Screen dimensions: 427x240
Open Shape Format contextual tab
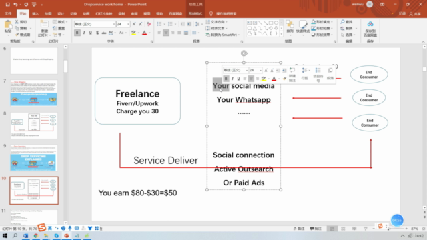[195, 13]
